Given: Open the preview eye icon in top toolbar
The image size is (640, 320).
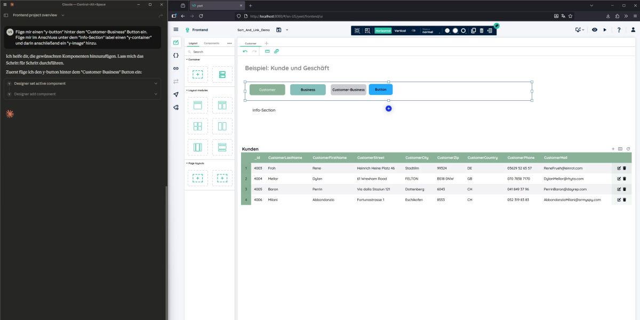Looking at the screenshot, I should click(x=594, y=30).
